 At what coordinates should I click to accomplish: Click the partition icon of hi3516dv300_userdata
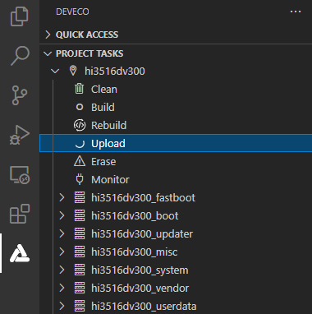click(80, 306)
